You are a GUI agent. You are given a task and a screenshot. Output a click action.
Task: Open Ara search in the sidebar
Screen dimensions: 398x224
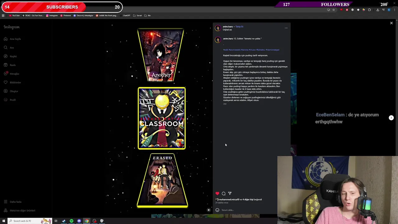[9, 48]
